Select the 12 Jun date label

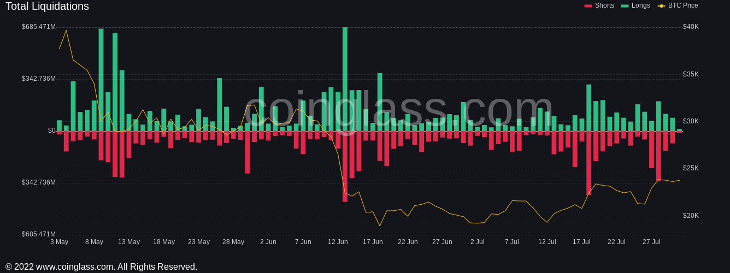338,242
